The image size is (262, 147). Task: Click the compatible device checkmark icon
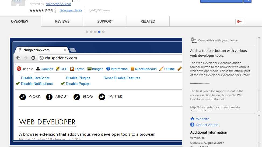click(194, 40)
